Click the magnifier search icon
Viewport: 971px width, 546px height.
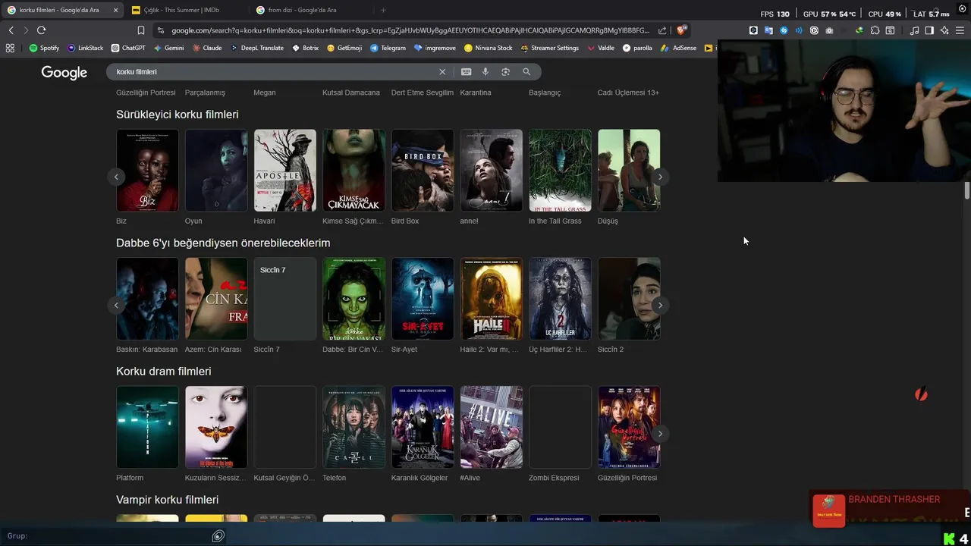coord(526,72)
